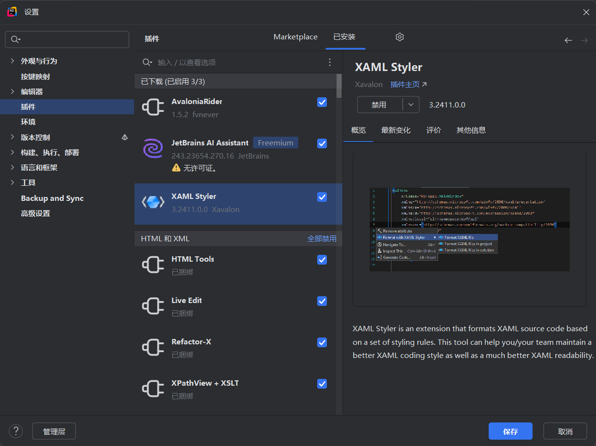Select 插件 in settings tree
The height and width of the screenshot is (446, 596).
(x=28, y=107)
